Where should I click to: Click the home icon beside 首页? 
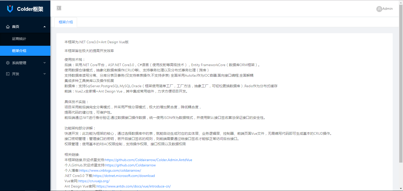(x=8, y=27)
